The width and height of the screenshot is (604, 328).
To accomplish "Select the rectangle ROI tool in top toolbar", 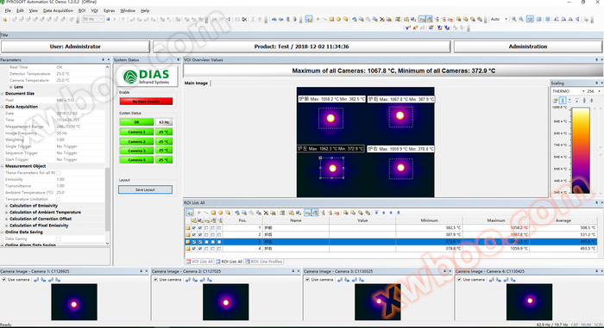I will pyautogui.click(x=331, y=19).
